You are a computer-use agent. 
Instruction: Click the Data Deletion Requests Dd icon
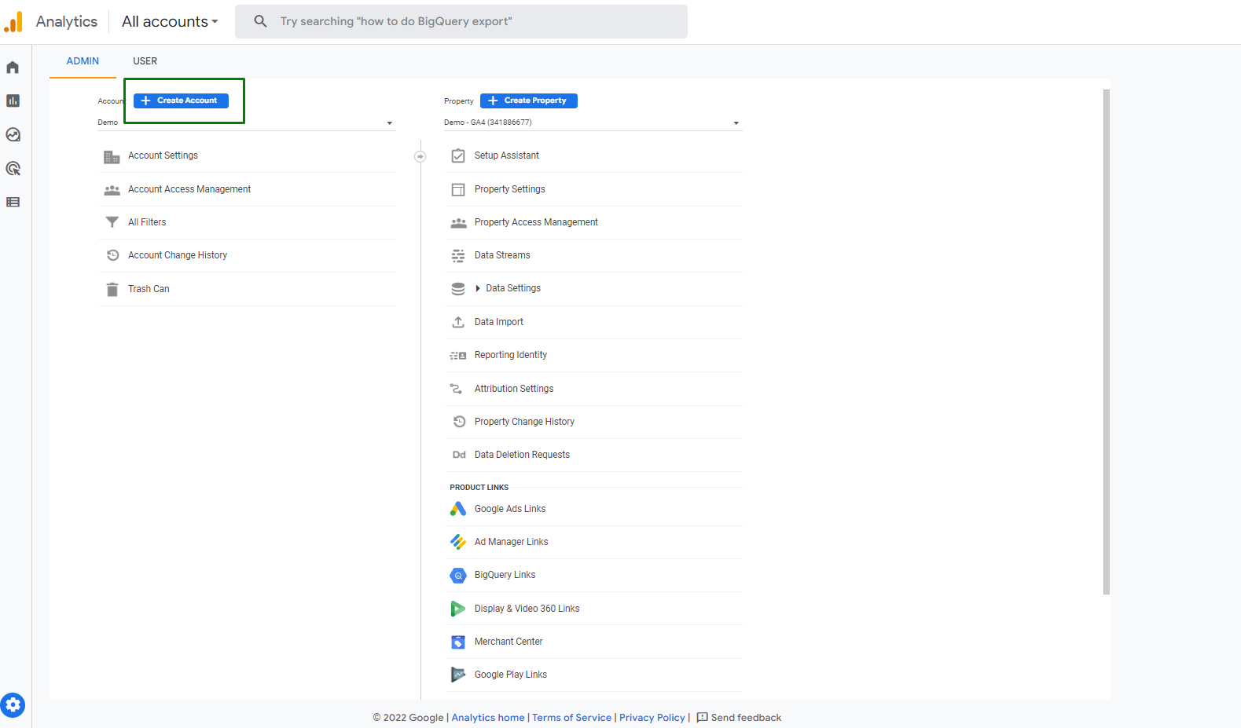tap(459, 455)
